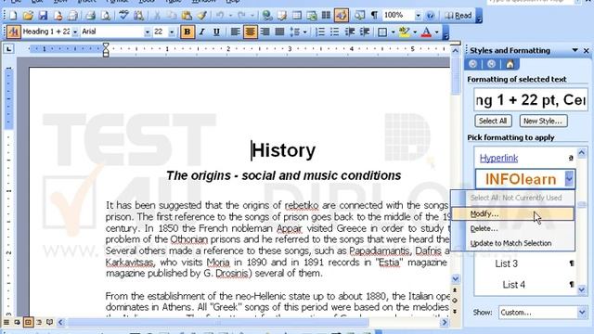The width and height of the screenshot is (594, 334).
Task: Click the INFOlearn style dropdown arrow
Action: (569, 179)
